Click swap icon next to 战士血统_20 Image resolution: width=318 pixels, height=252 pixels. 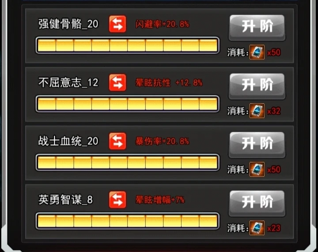(117, 141)
